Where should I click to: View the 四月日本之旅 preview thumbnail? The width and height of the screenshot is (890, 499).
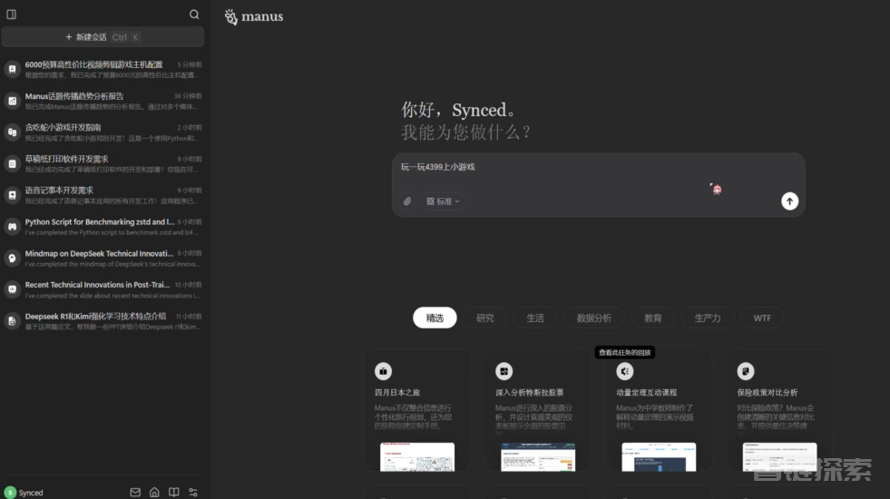pyautogui.click(x=417, y=457)
